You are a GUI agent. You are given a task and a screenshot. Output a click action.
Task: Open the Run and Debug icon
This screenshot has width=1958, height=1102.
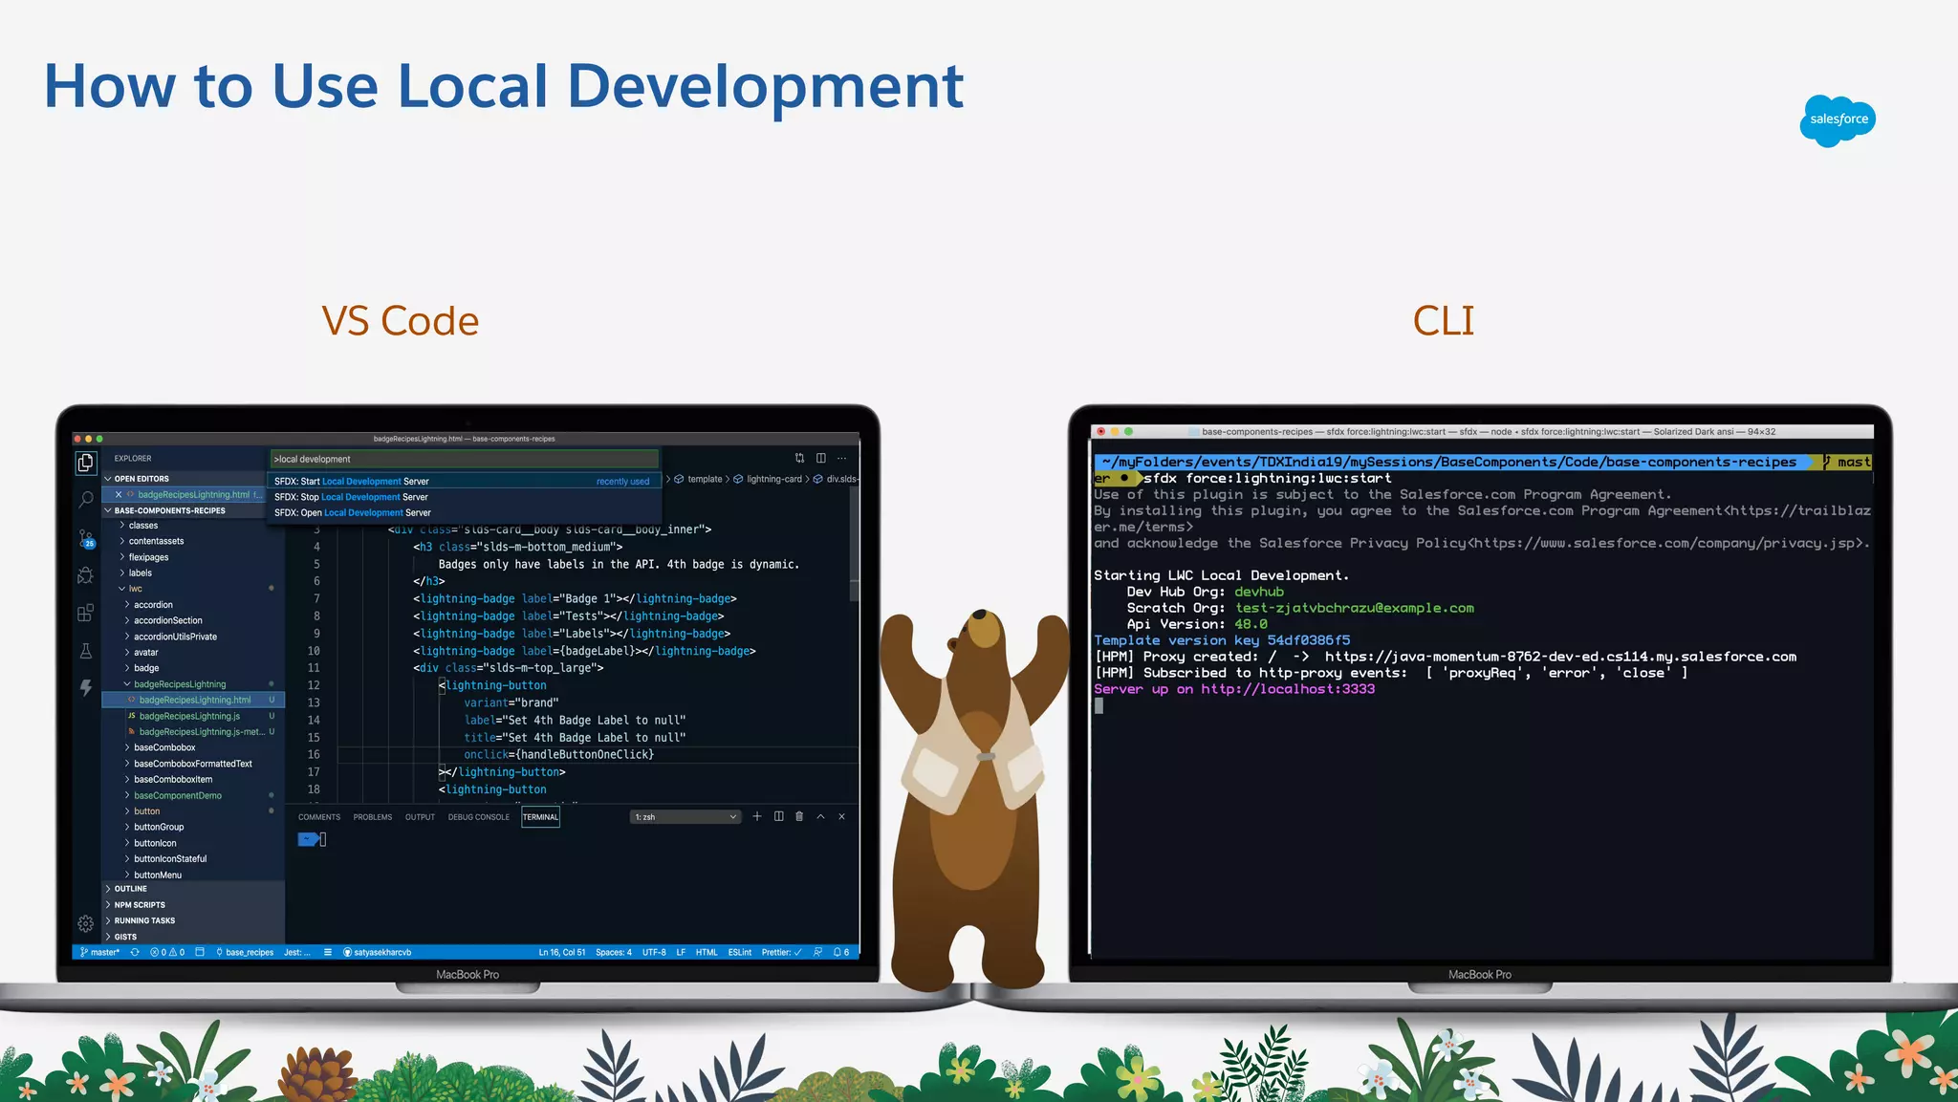tap(86, 575)
